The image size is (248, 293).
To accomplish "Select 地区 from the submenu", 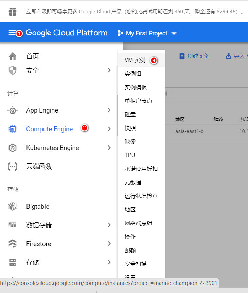I will click(141, 210).
